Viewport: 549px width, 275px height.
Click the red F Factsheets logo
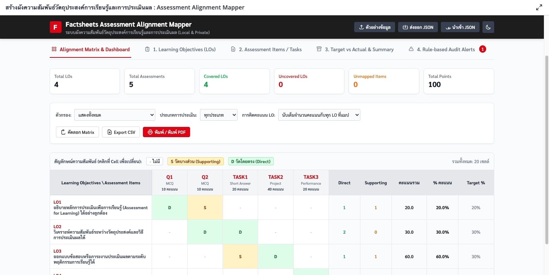pyautogui.click(x=56, y=27)
